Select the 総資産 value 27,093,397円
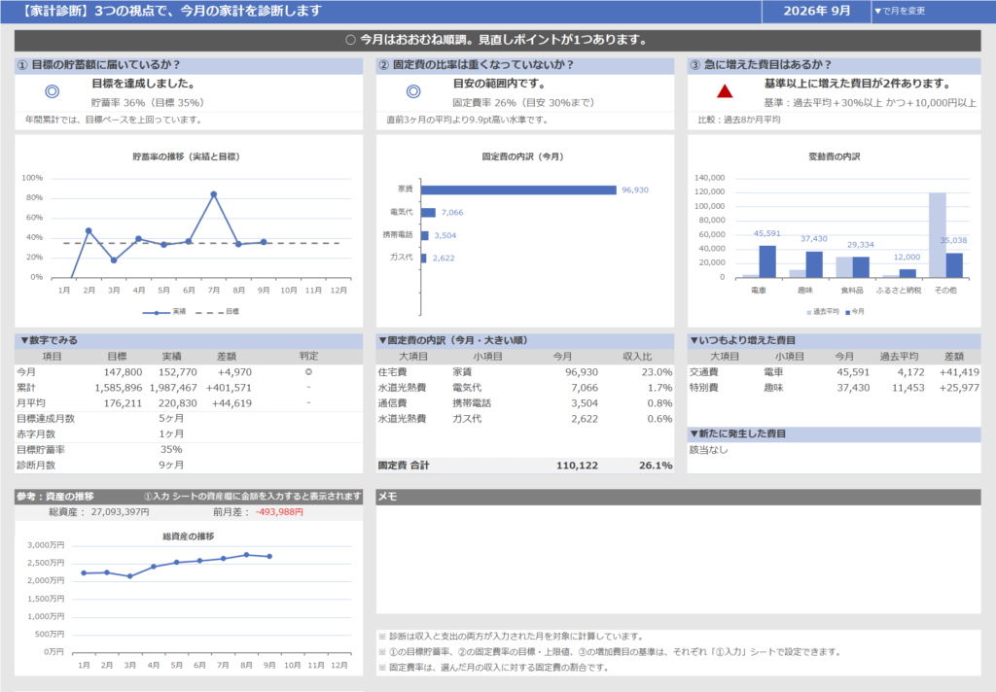Viewport: 996px width, 692px height. click(x=120, y=511)
